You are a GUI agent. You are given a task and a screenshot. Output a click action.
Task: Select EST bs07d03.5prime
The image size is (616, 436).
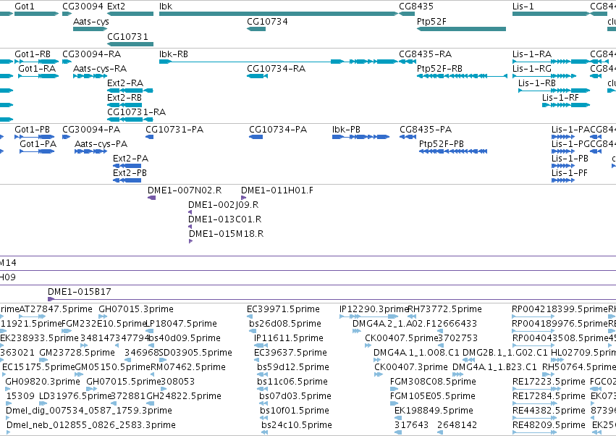(263, 403)
